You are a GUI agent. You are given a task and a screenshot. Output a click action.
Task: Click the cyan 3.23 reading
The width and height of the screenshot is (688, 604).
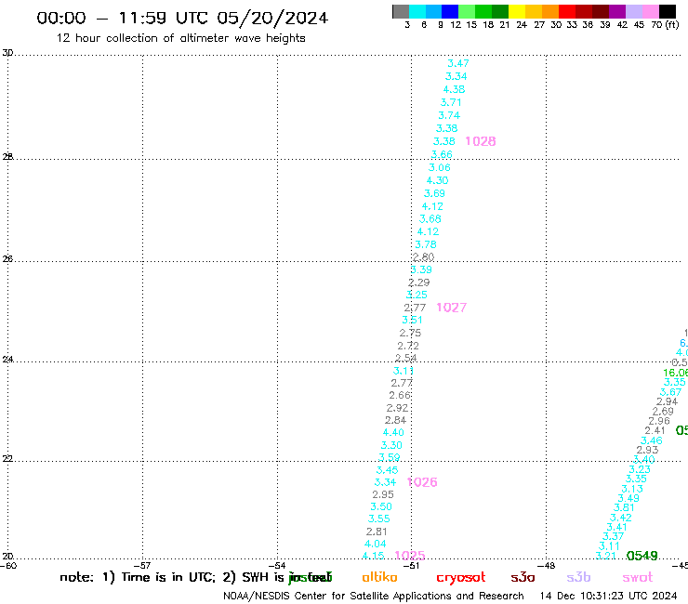pos(640,469)
